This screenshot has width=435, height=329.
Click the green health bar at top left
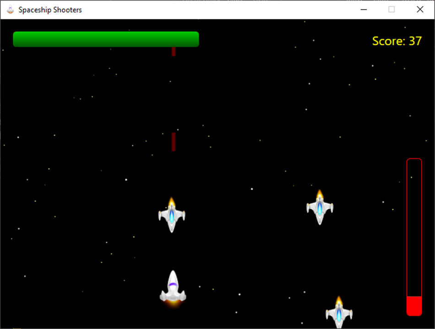pos(105,39)
